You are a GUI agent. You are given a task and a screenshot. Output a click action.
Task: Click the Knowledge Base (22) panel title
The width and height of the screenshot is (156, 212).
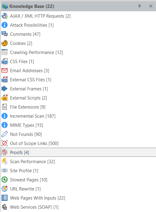(32, 6)
